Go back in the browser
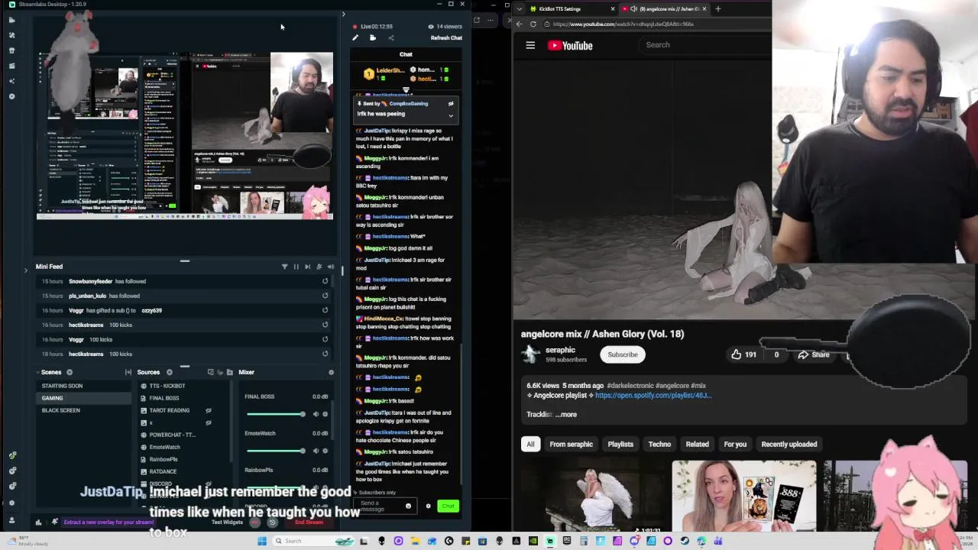This screenshot has width=978, height=550. point(520,24)
